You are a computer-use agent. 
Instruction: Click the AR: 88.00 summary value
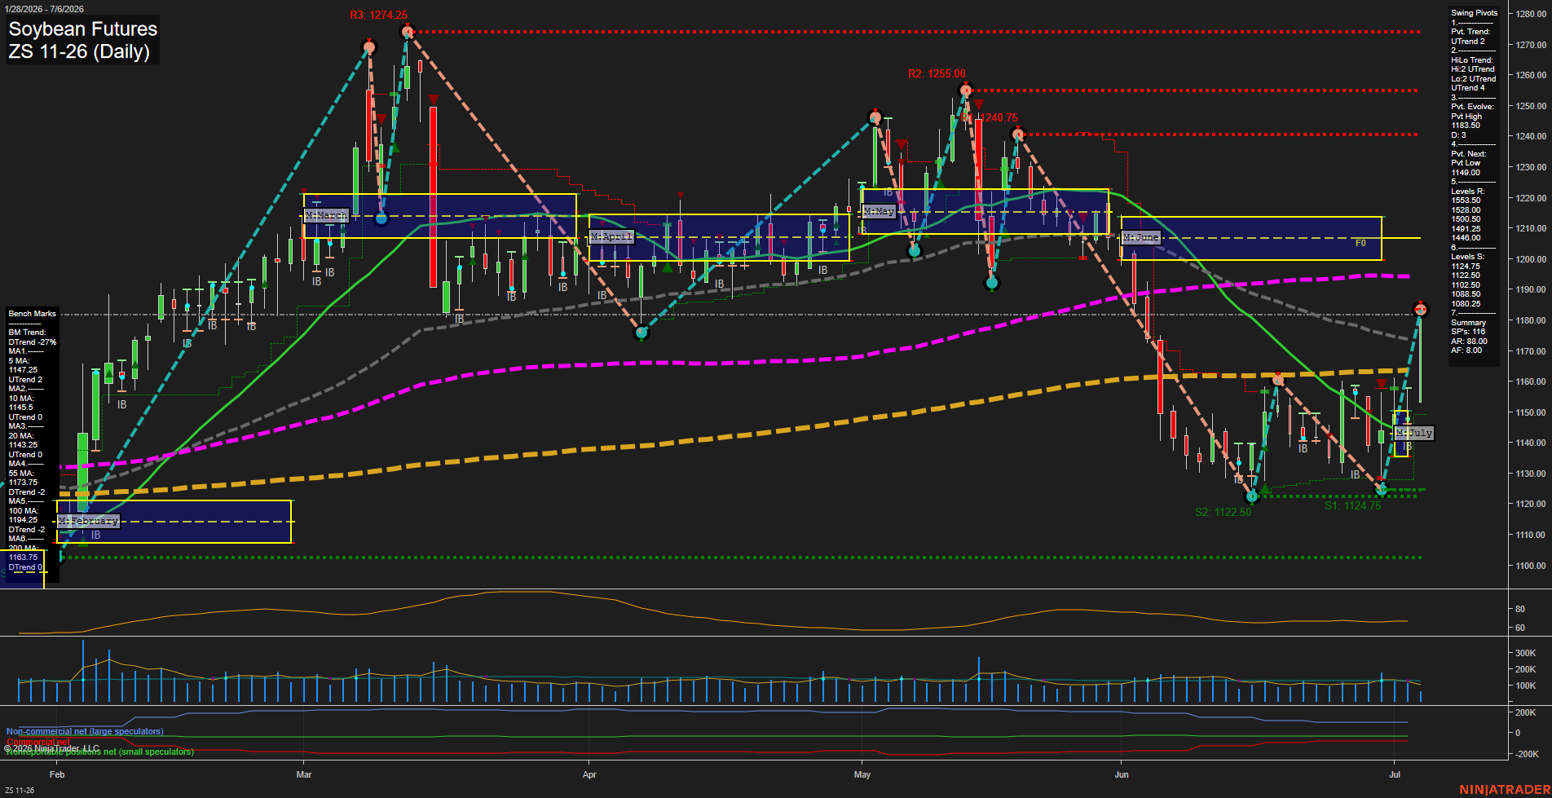click(x=1469, y=342)
